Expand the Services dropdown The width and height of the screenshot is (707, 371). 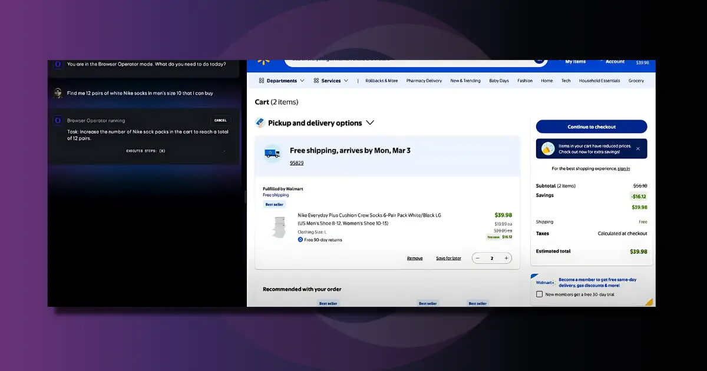click(346, 80)
